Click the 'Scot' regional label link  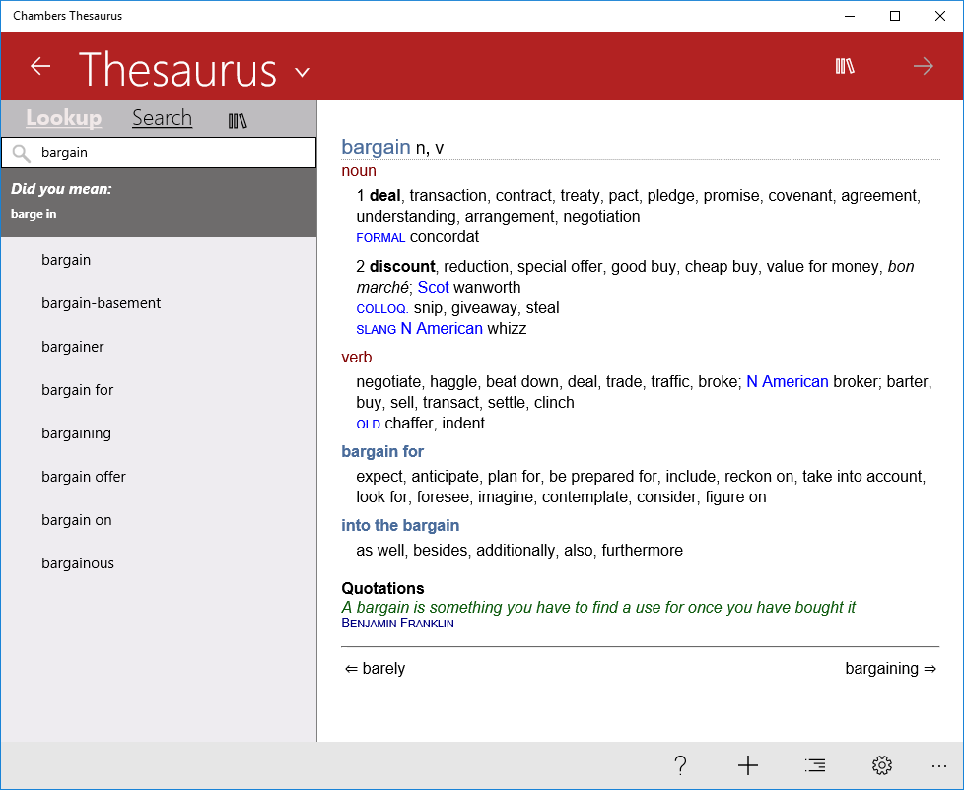click(x=433, y=287)
